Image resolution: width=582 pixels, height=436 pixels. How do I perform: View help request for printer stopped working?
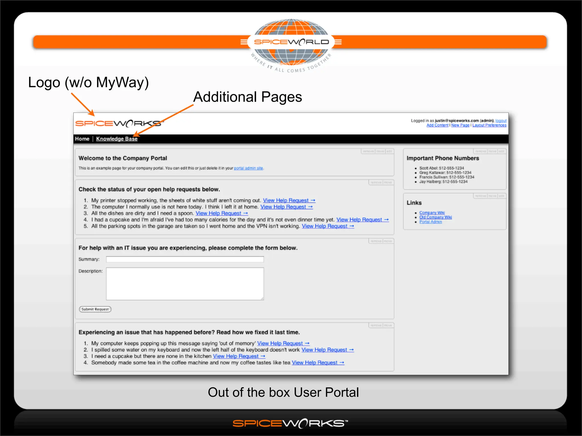(x=289, y=200)
